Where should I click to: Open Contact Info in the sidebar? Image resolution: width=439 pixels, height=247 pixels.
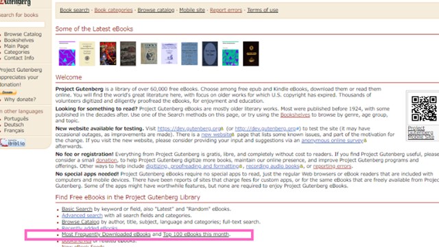coord(19,58)
